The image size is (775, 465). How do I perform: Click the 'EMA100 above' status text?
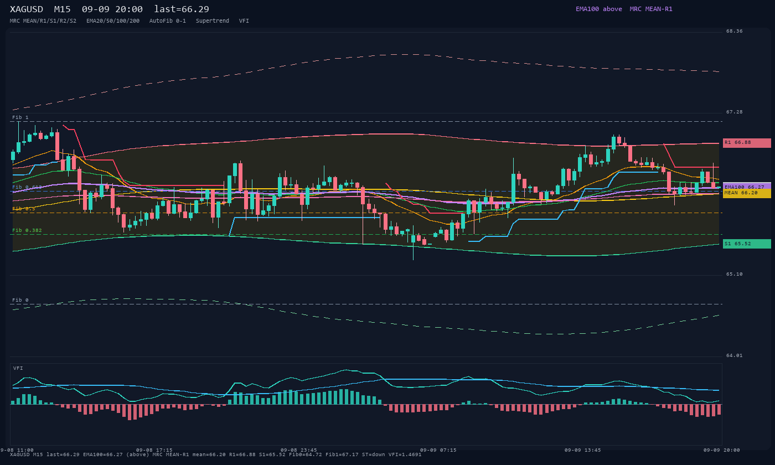coord(599,9)
